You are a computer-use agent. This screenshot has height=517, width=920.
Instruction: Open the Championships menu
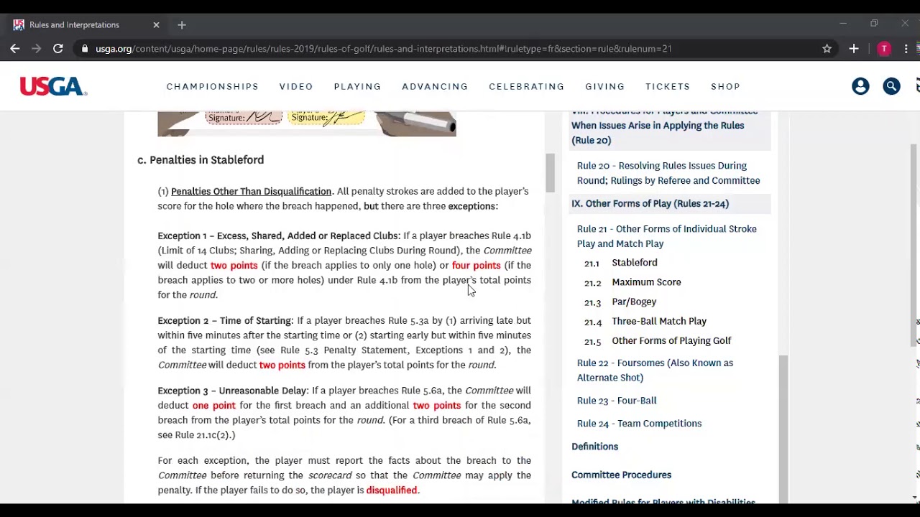click(212, 87)
